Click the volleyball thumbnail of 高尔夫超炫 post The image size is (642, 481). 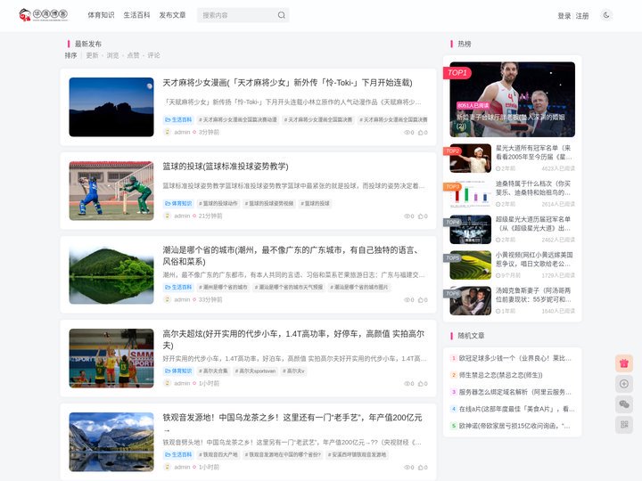pyautogui.click(x=111, y=358)
